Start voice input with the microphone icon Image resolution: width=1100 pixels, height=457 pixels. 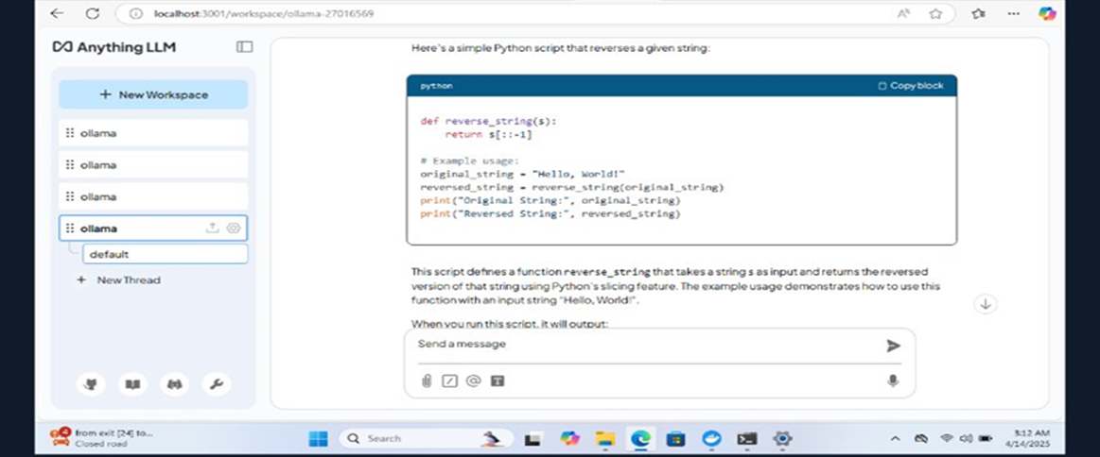click(x=893, y=381)
